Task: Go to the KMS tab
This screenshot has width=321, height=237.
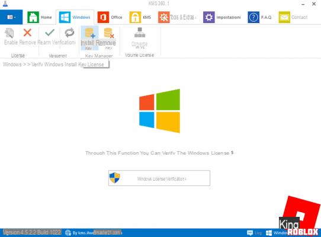Action: tap(140, 17)
